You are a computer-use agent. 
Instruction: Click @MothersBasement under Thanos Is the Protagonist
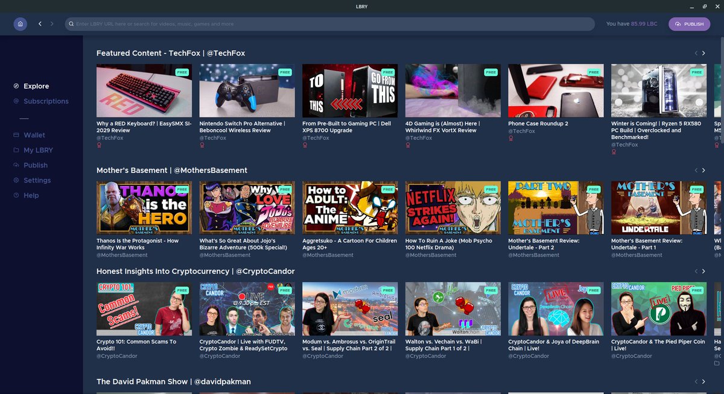click(x=122, y=255)
